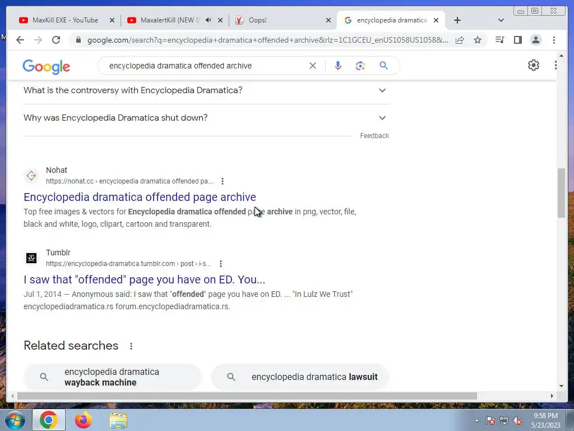Click the Tumblr result favicon
This screenshot has height=431, width=574.
[x=31, y=258]
